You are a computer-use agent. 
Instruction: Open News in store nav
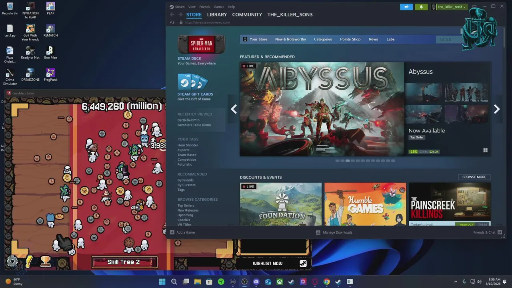click(x=373, y=39)
